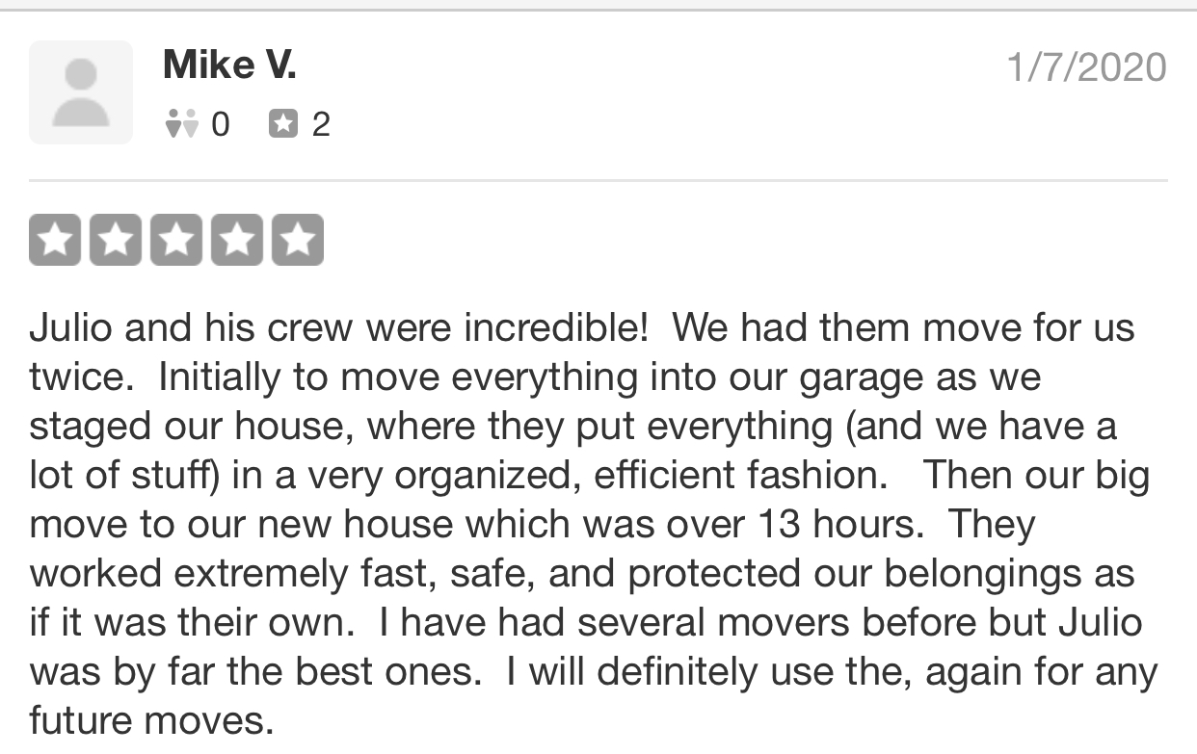
Task: Click the friend count number 0
Action: (220, 124)
